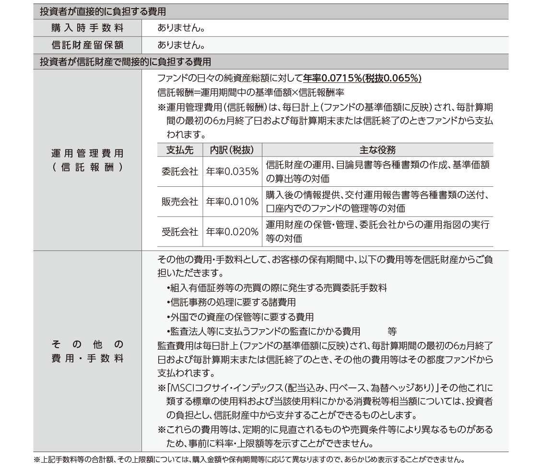Image resolution: width=542 pixels, height=466 pixels.
Task: Click the 信託財産留保額 row label
Action: pos(87,45)
